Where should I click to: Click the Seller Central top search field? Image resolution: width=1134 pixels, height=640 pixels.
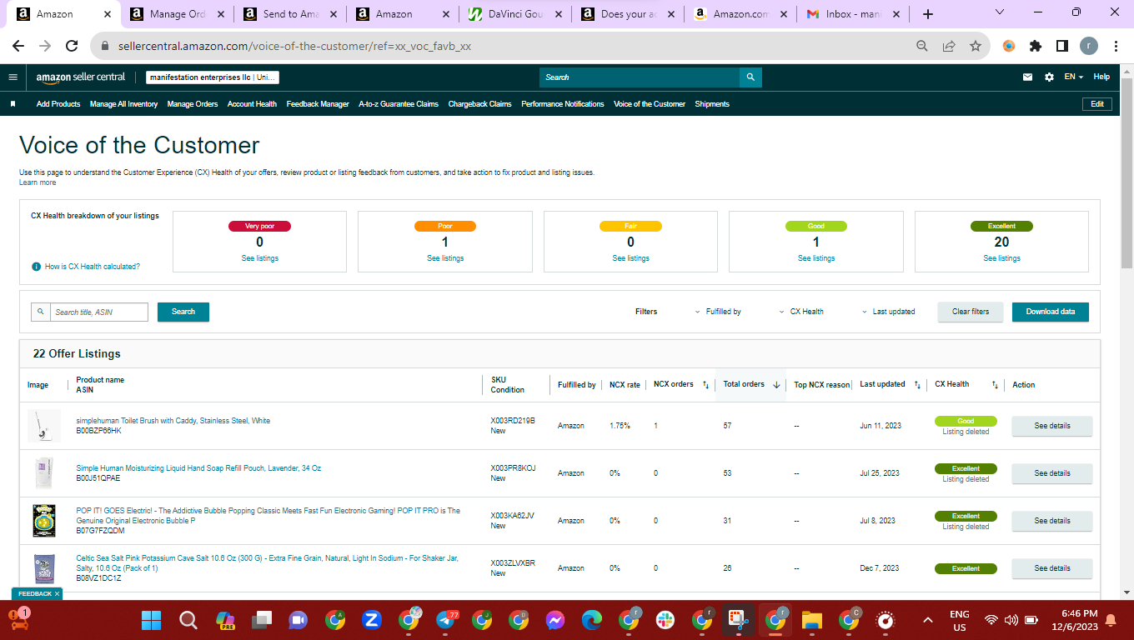(640, 77)
